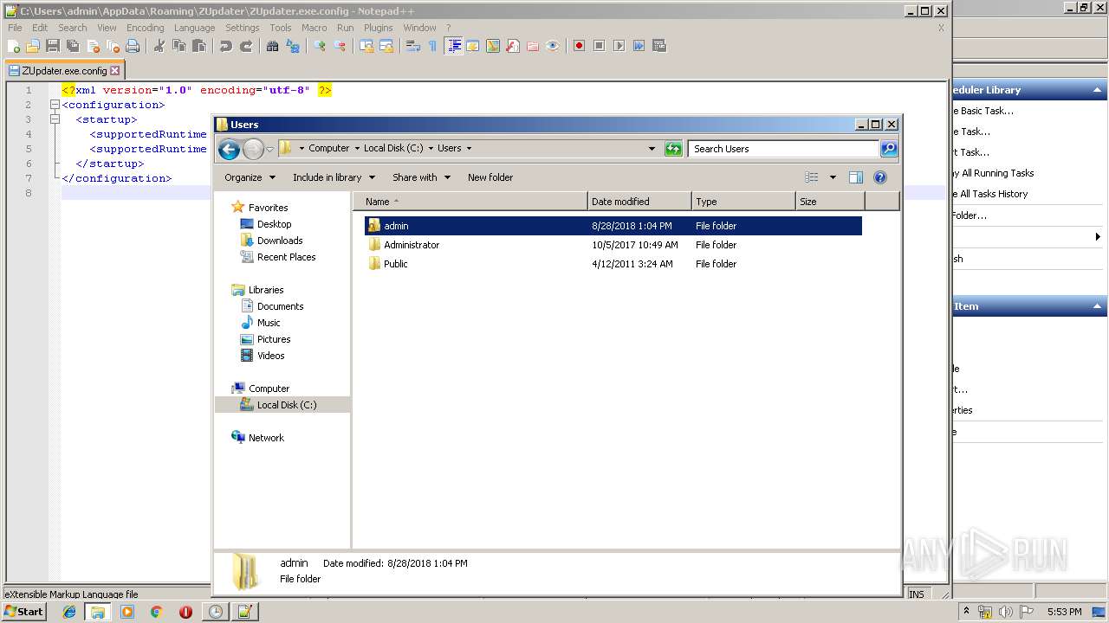
Task: Open the Plugins menu
Action: pos(378,28)
